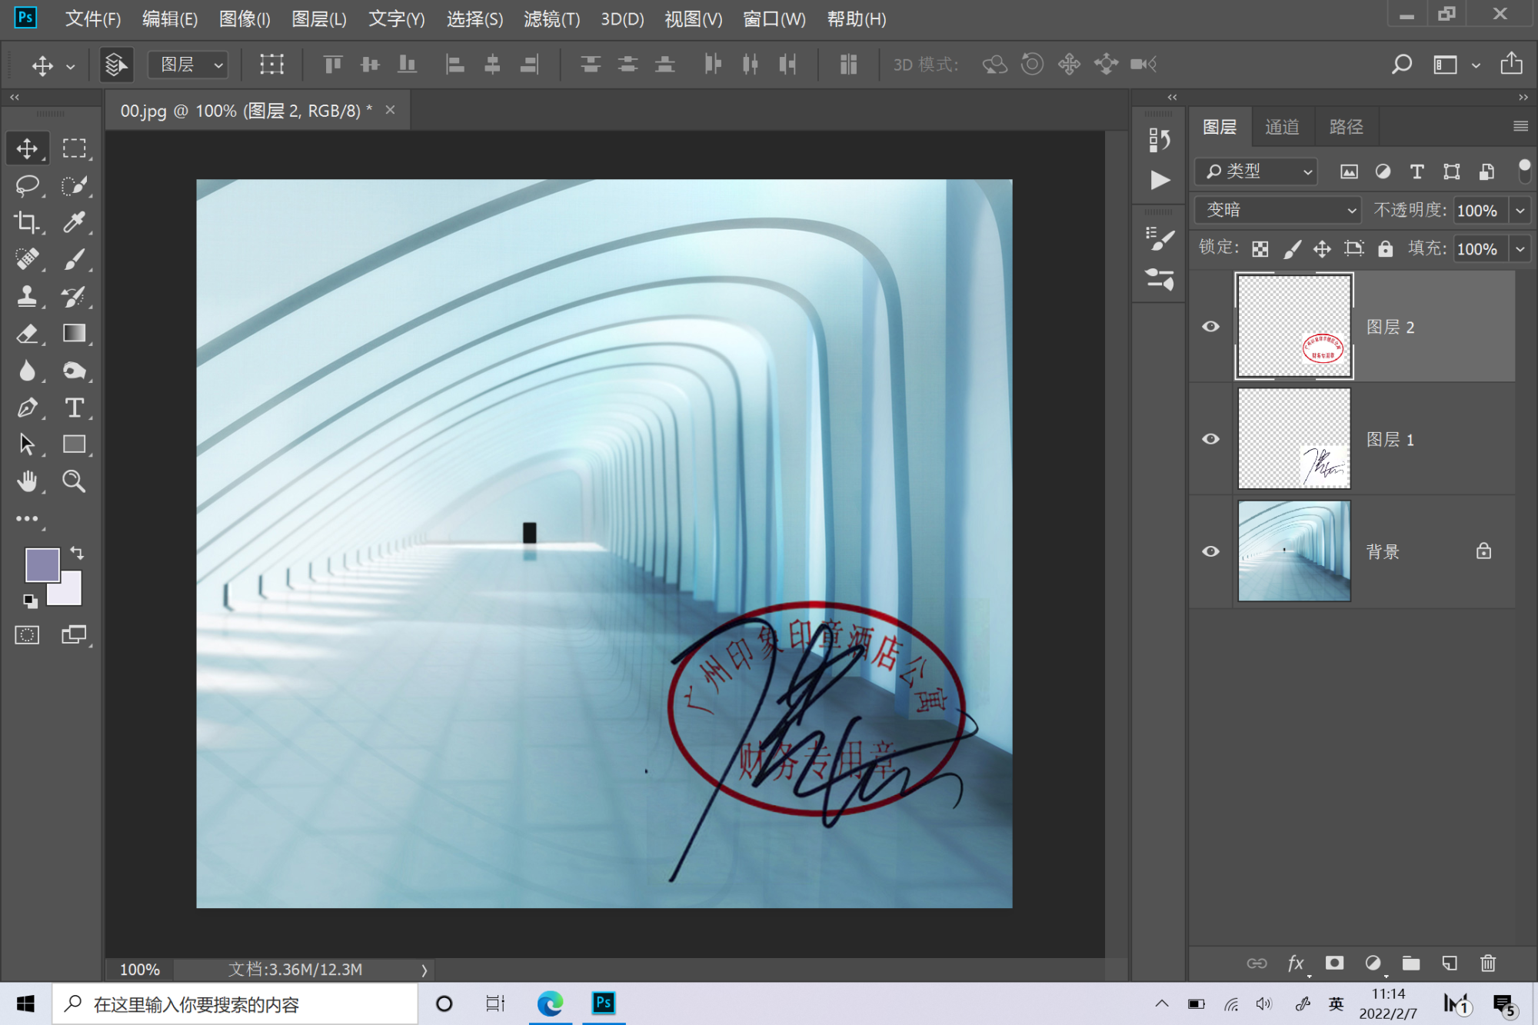
Task: Click the Windows Start button
Action: [x=25, y=1003]
